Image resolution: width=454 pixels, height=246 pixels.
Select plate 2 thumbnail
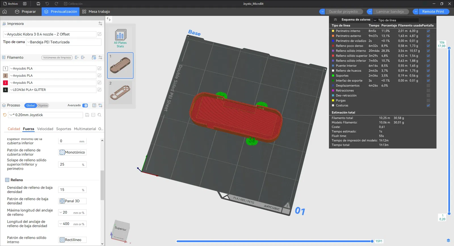(x=120, y=92)
